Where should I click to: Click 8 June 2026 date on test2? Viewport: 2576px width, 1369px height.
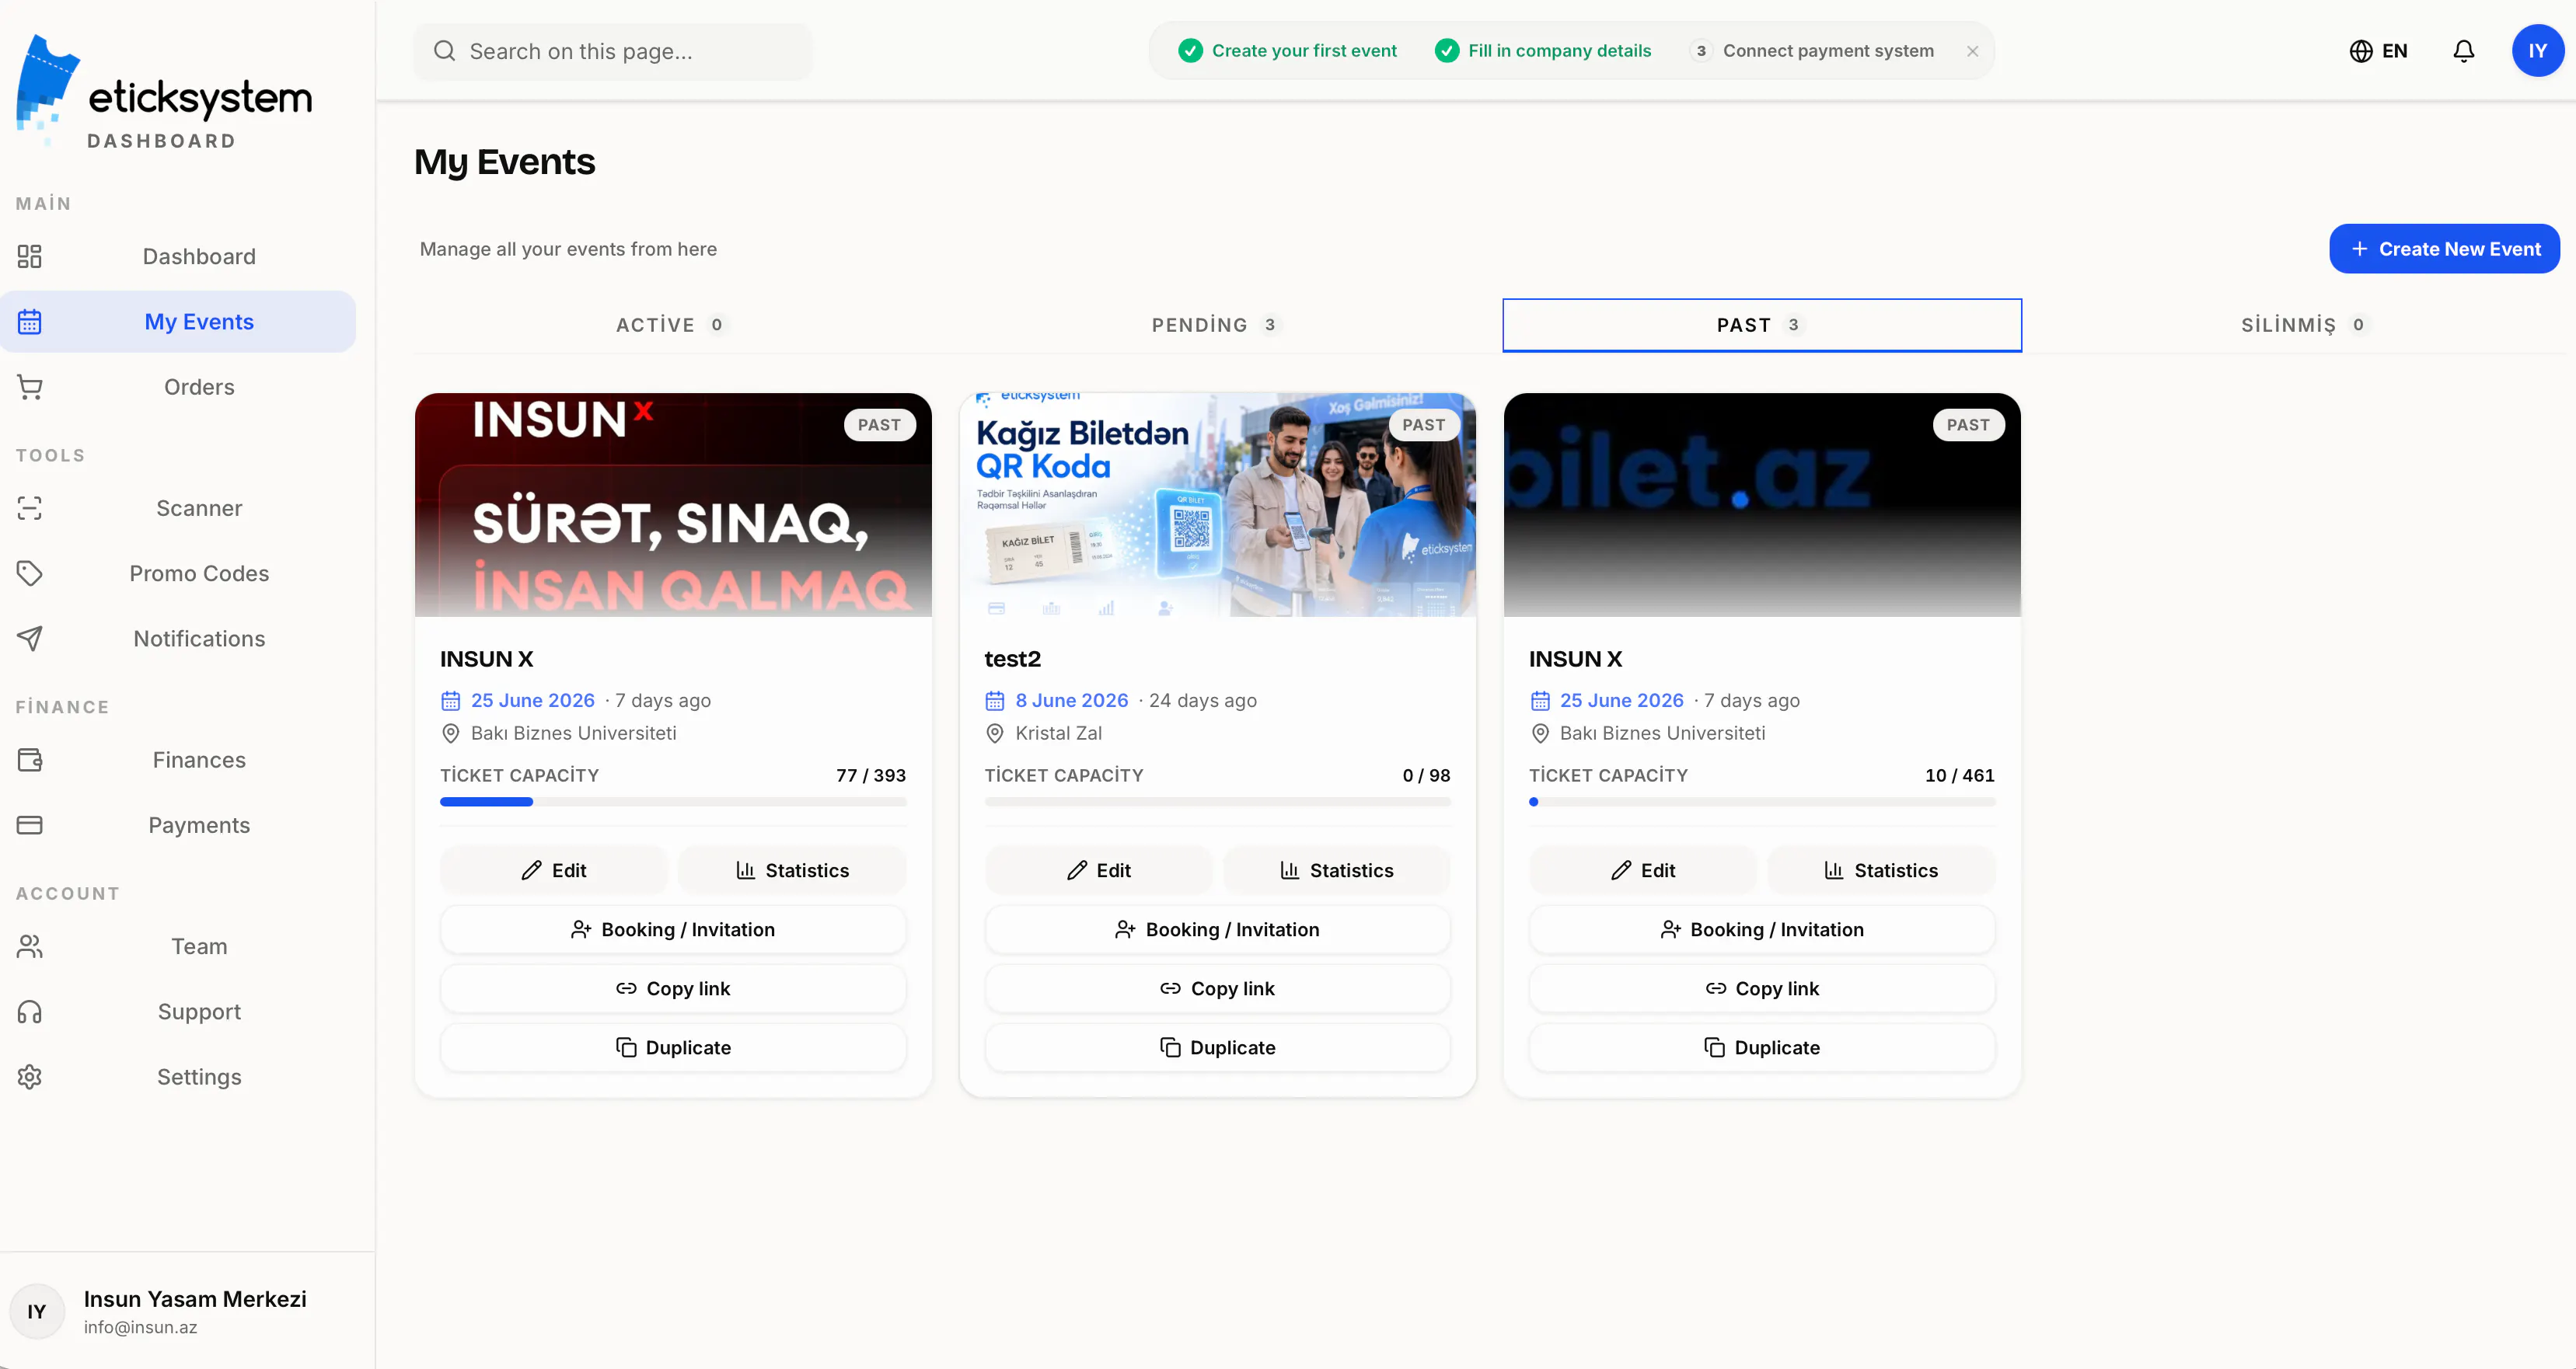[x=1071, y=701]
